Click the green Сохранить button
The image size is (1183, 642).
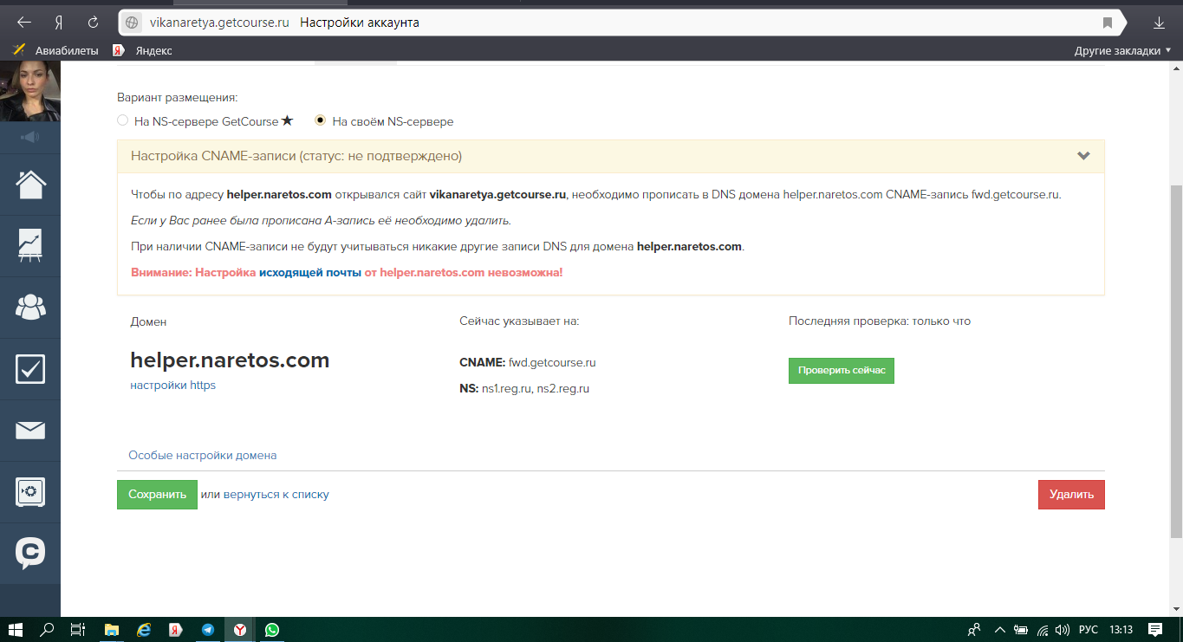pyautogui.click(x=157, y=495)
